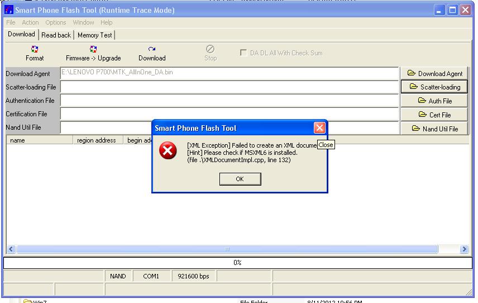478x303 pixels.
Task: Open the Help menu
Action: 107,22
